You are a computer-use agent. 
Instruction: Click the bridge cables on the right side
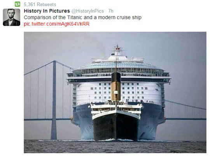[x=185, y=109]
